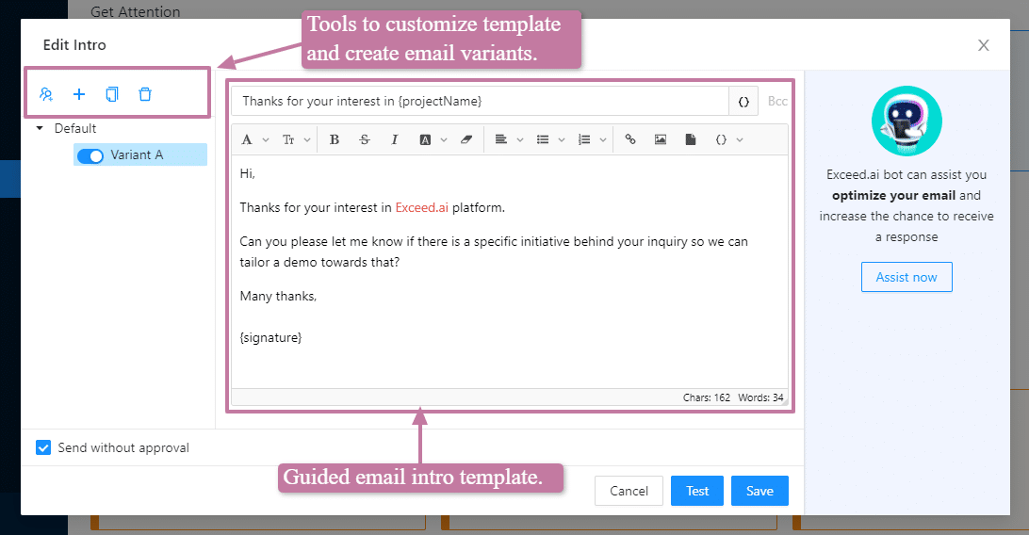The image size is (1029, 535).
Task: Expand text color options arrow
Action: pyautogui.click(x=444, y=139)
